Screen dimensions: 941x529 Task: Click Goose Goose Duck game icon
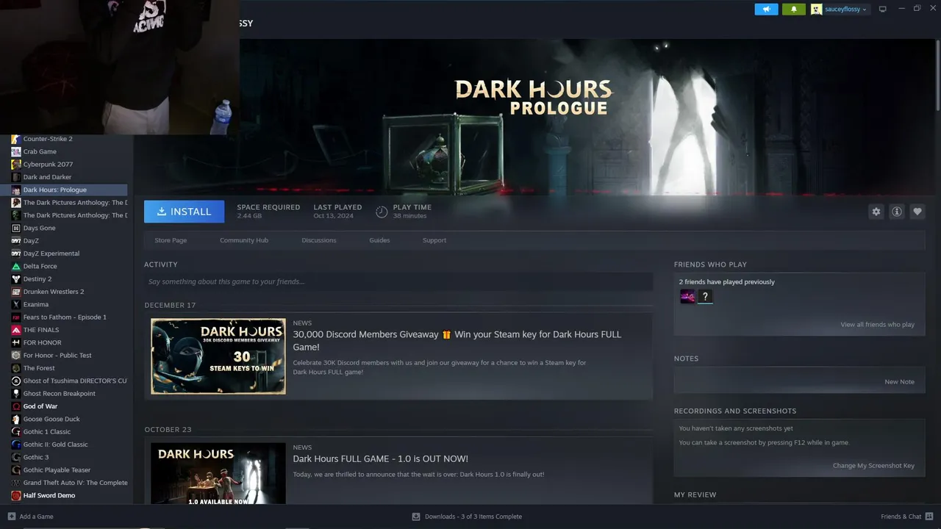(16, 420)
